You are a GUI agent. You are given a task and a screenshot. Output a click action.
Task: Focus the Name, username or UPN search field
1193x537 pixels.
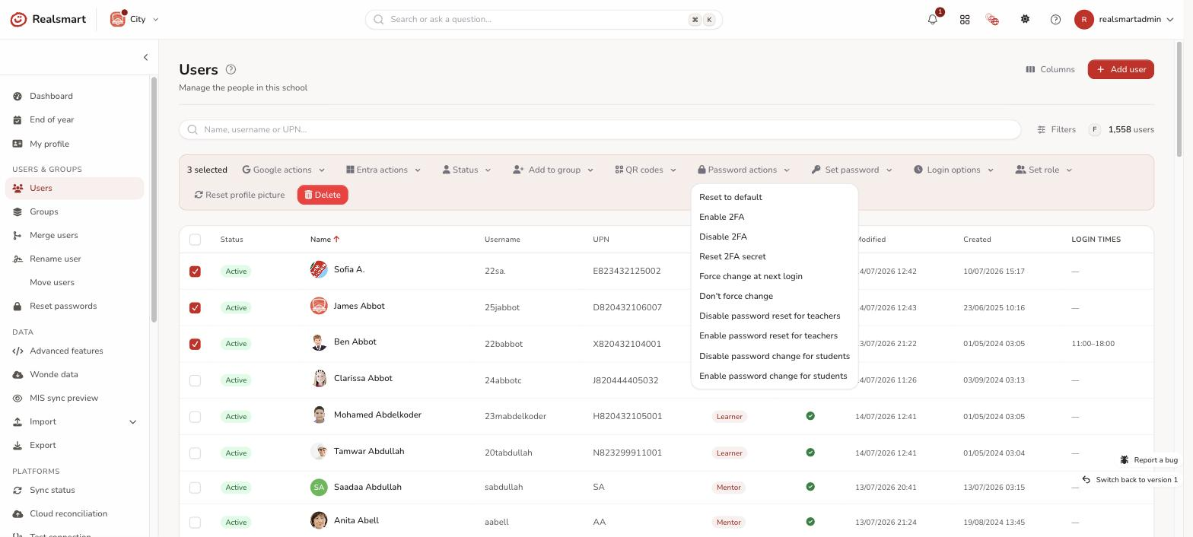point(600,129)
